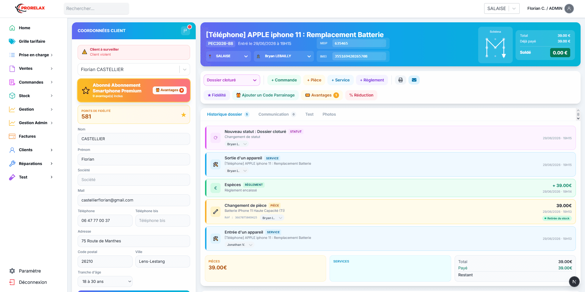
Task: Click the star icon in the Abonnement banner
Action: [85, 91]
